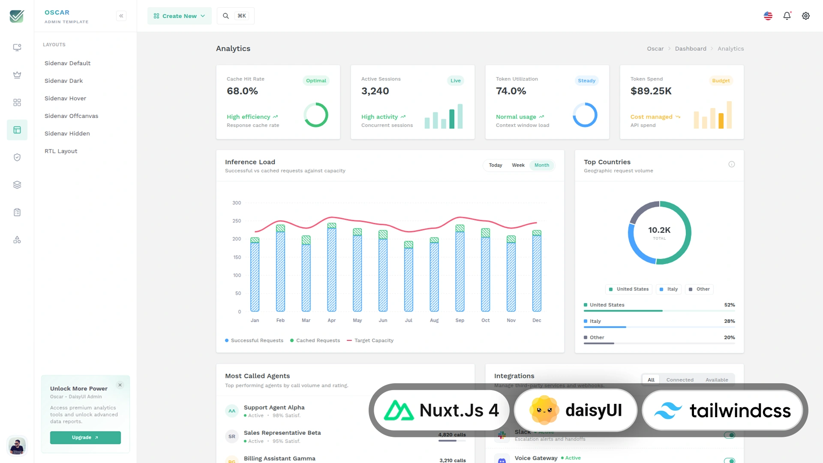This screenshot has height=463, width=823.
Task: Open the US flag language selector
Action: click(768, 16)
